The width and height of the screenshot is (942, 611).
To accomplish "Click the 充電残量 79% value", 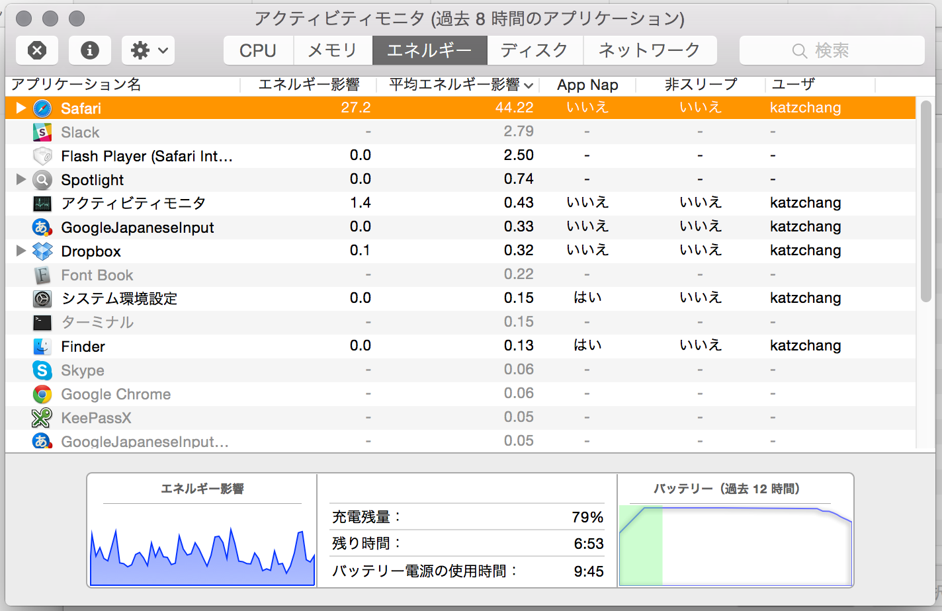I will [587, 517].
